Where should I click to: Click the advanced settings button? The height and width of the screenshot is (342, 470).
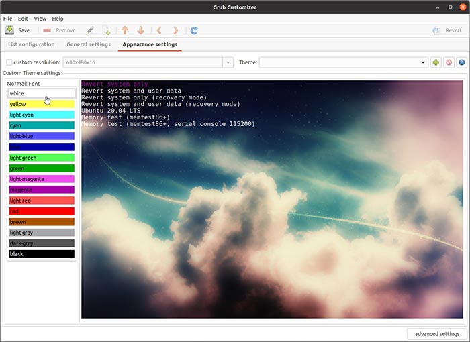(436, 334)
